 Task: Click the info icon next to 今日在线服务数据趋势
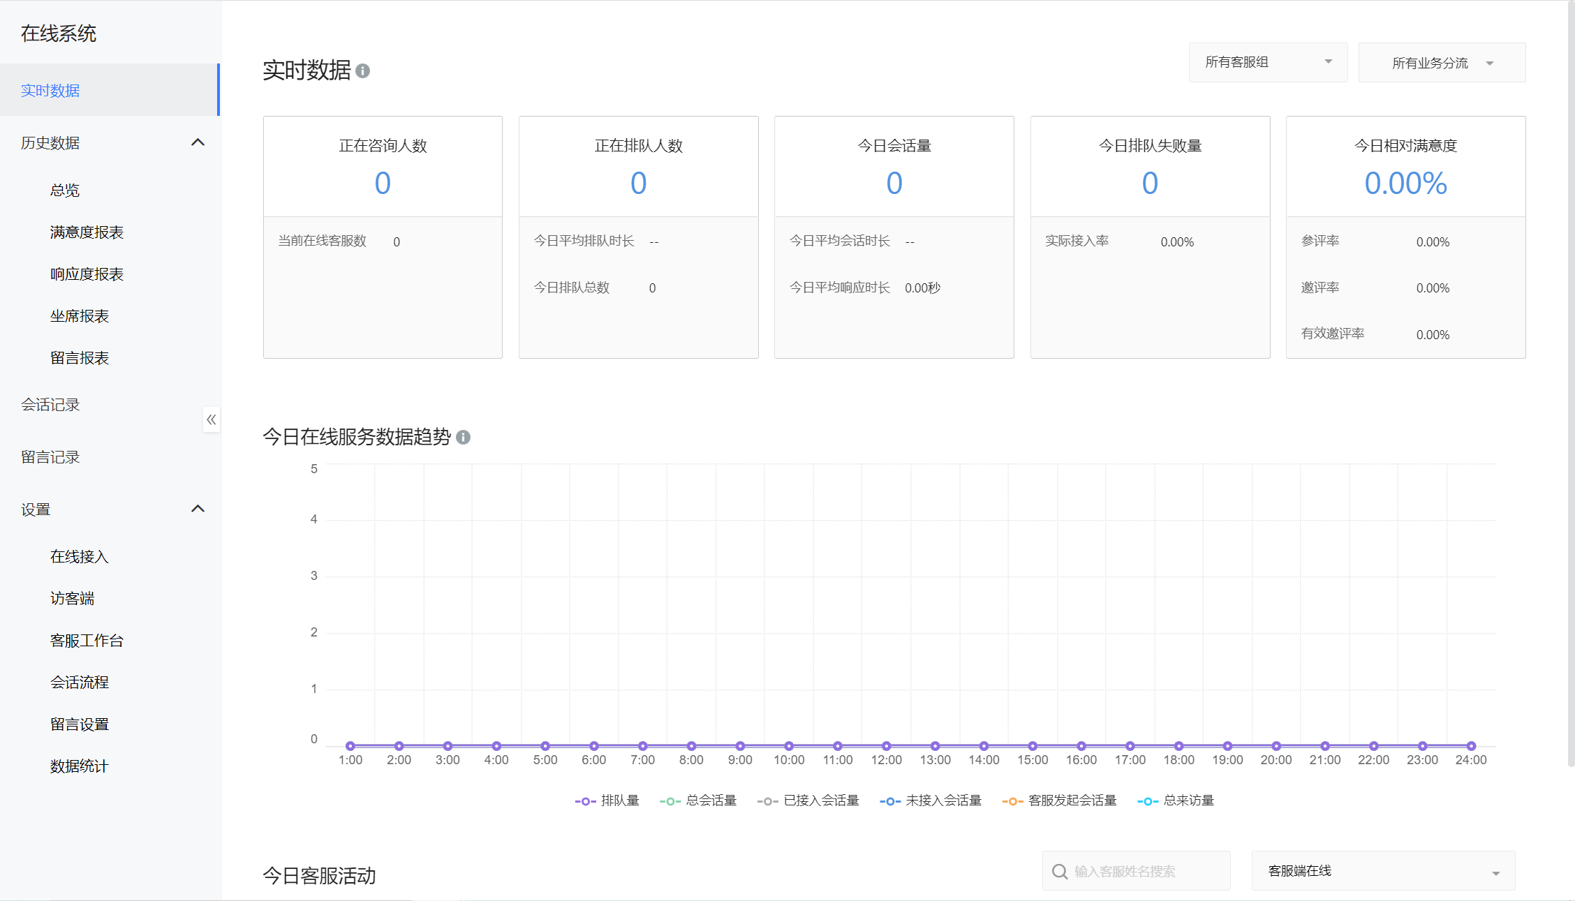point(463,437)
